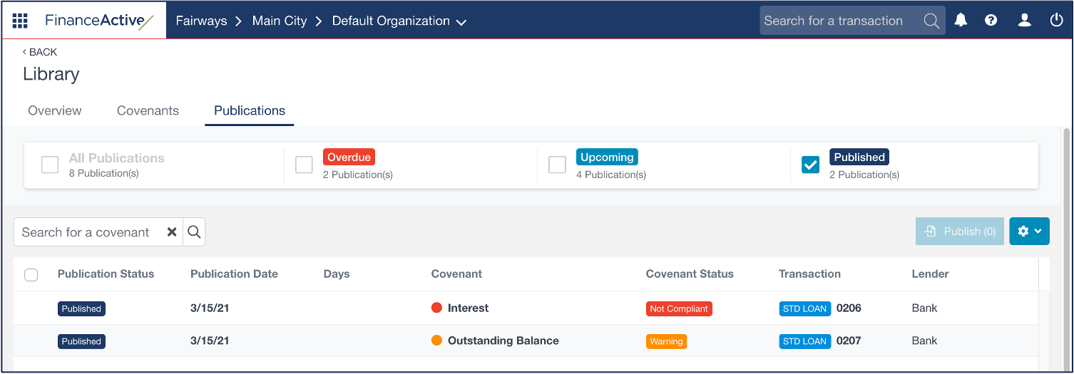Enable the Overdue filter checkbox

click(304, 165)
